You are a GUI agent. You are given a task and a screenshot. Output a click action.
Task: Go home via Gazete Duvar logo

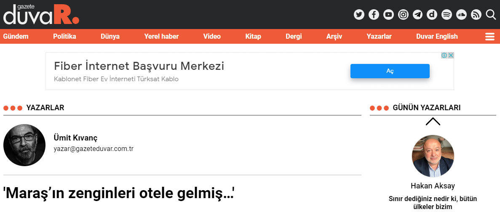point(41,15)
